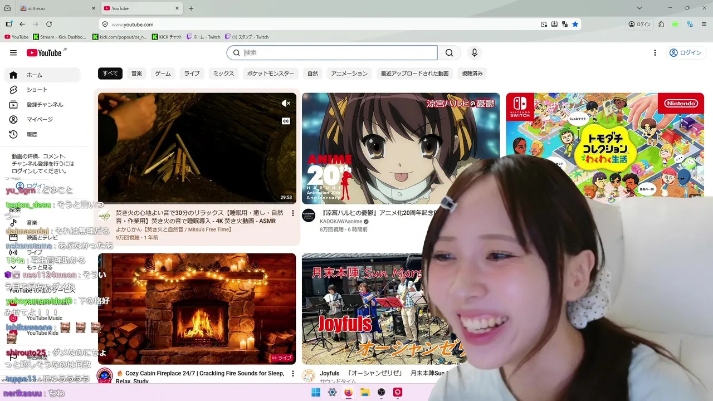This screenshot has width=713, height=401.
Task: Open the bonfire ASMR video thumbnail
Action: [x=197, y=148]
